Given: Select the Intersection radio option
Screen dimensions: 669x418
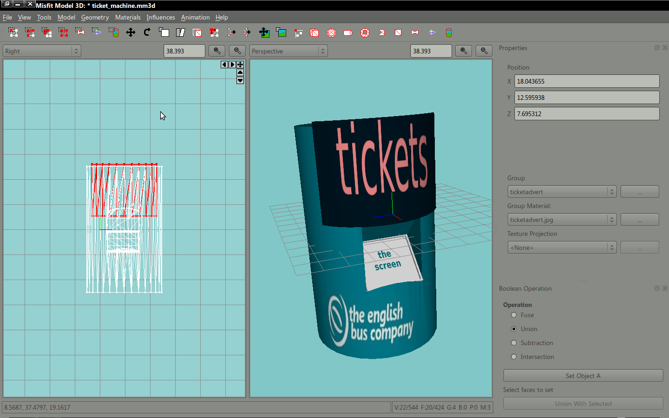Looking at the screenshot, I should (514, 357).
